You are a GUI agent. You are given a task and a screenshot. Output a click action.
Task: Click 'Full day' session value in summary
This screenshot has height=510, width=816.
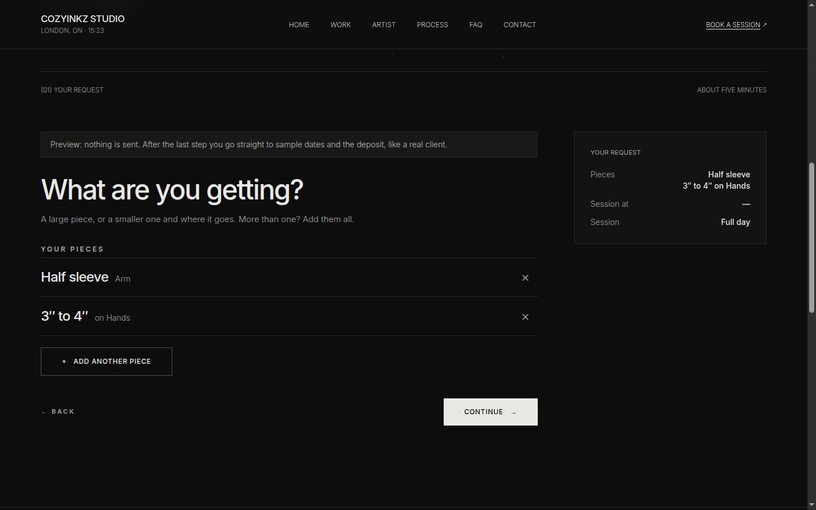click(736, 222)
